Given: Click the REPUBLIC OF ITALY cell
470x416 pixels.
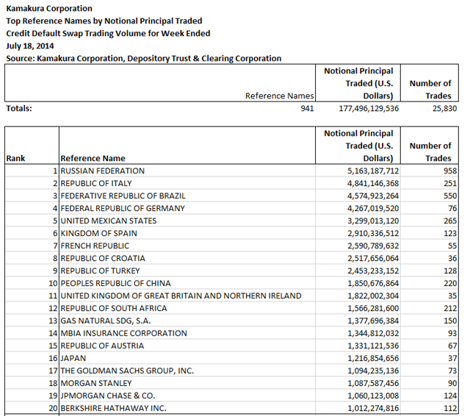Looking at the screenshot, I should coord(187,183).
